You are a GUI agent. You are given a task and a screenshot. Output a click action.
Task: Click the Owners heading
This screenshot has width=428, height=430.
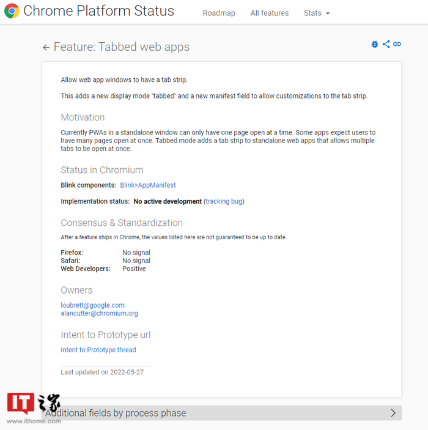point(76,290)
